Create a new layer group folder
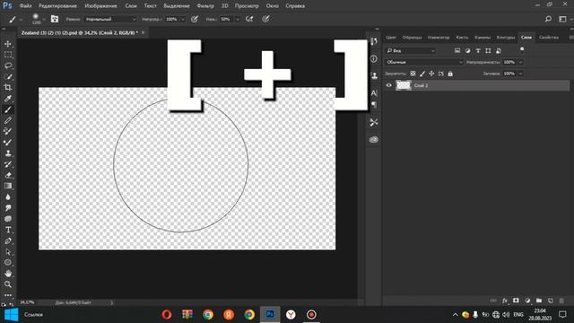Screen dimensions: 574x323 coord(539,301)
